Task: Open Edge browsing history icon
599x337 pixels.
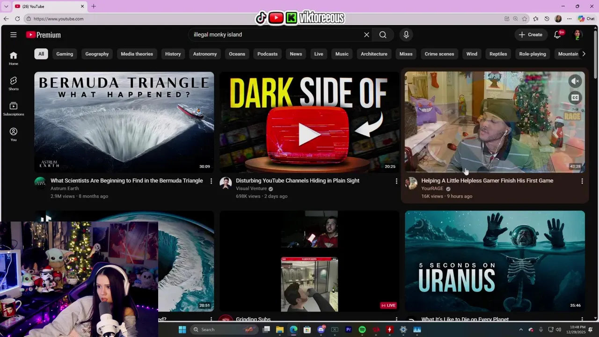Action: pyautogui.click(x=547, y=19)
